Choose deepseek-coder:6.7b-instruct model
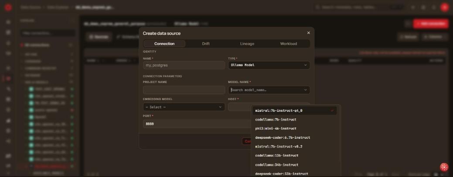This screenshot has width=453, height=177. pyautogui.click(x=295, y=137)
